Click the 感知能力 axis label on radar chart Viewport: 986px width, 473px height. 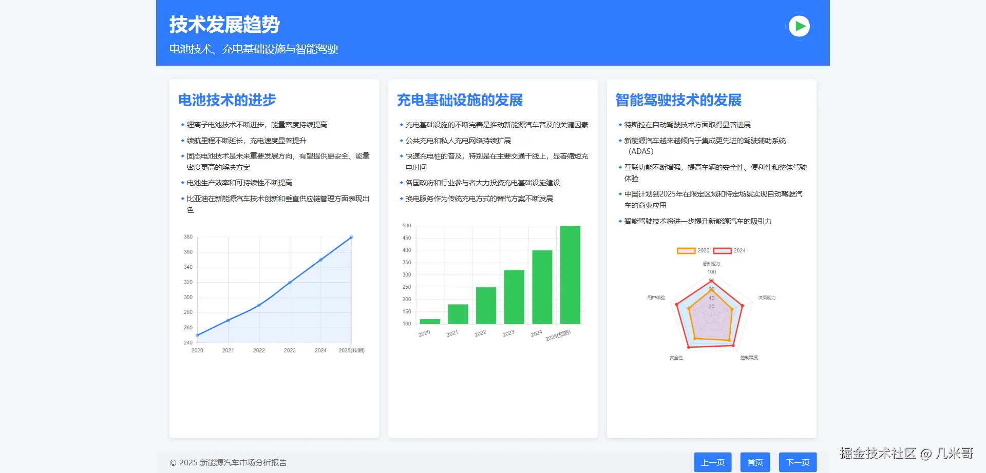pos(711,263)
